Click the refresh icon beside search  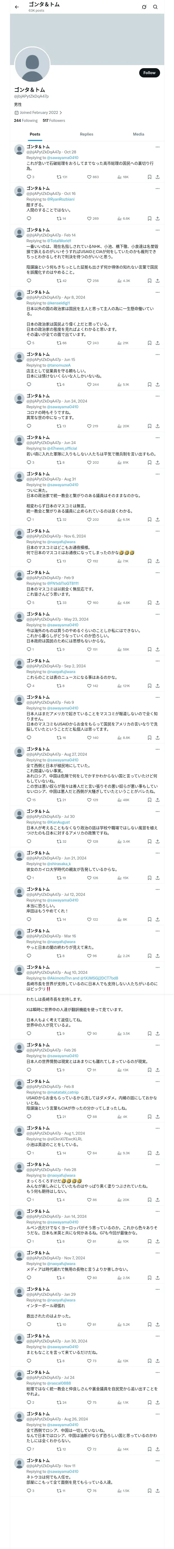(144, 7)
